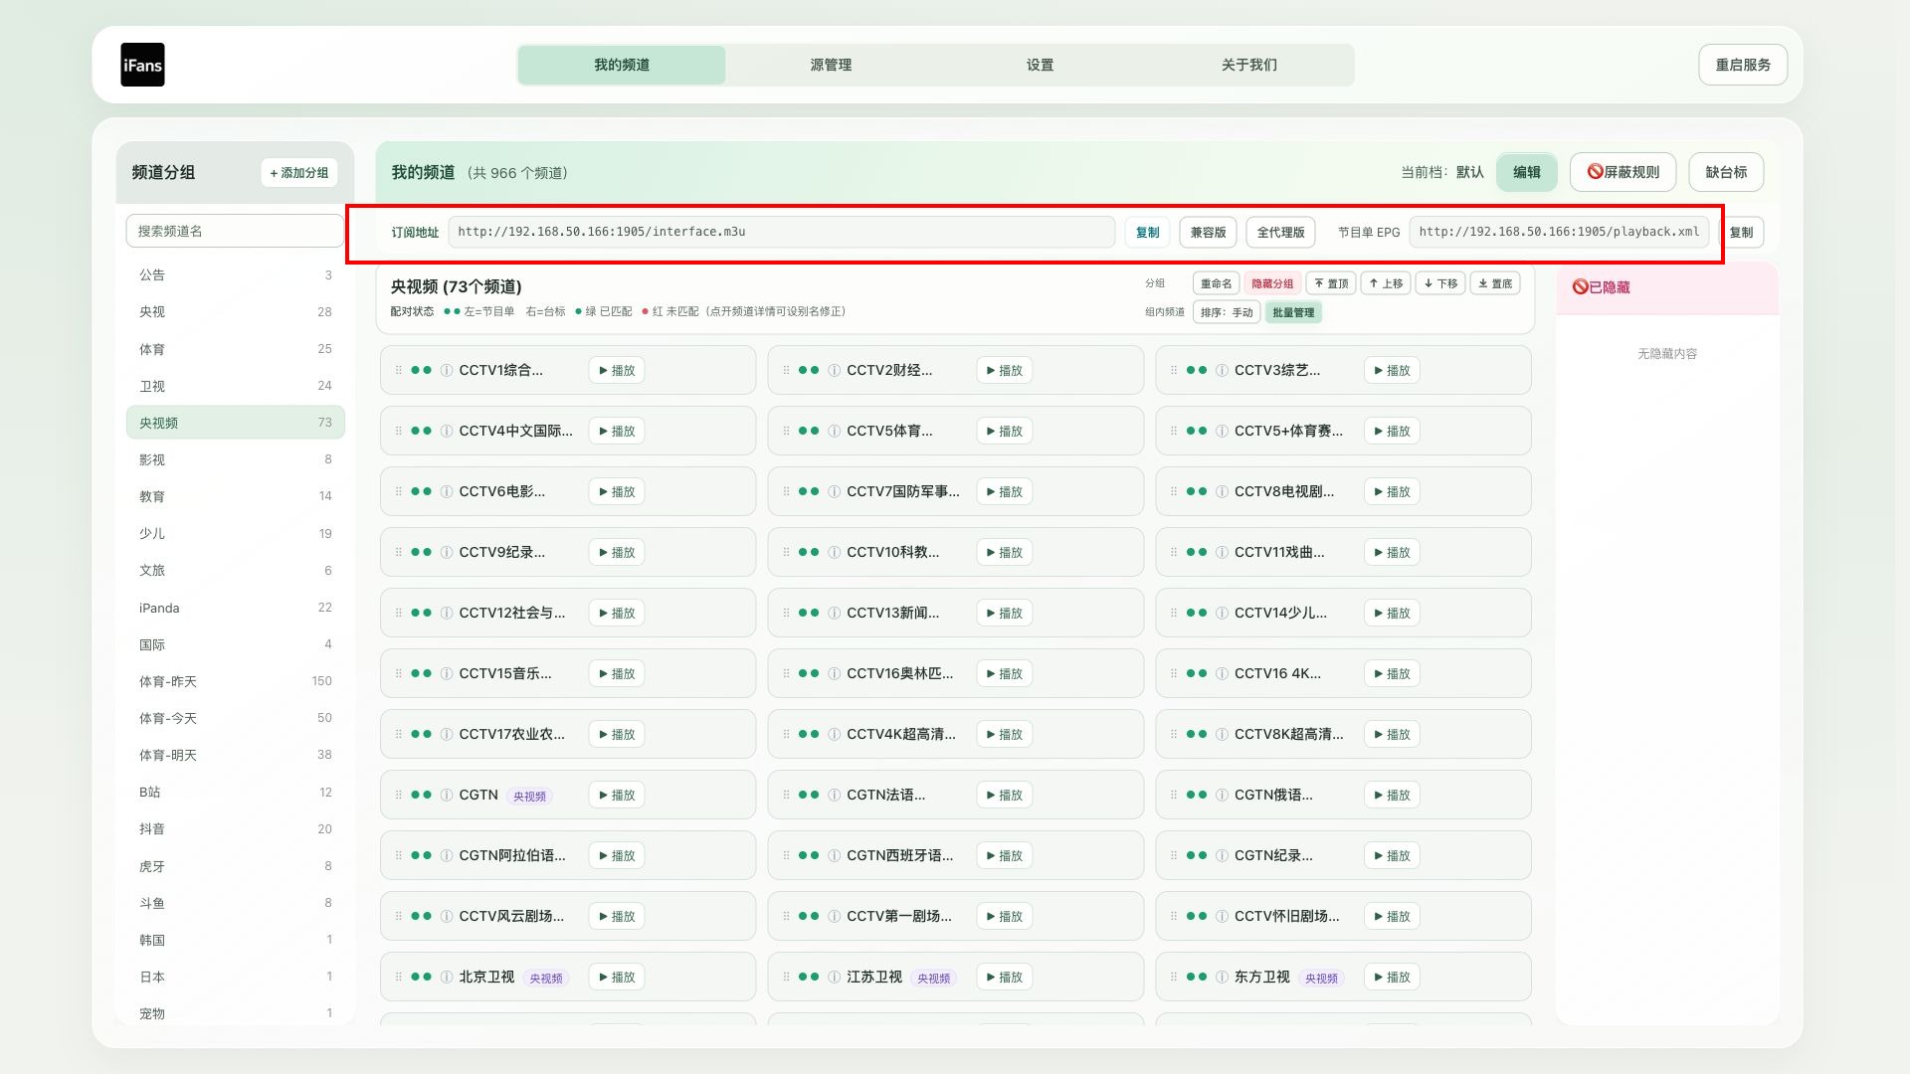Play the CCTV6电影 channel
The image size is (1910, 1074).
[x=617, y=491]
